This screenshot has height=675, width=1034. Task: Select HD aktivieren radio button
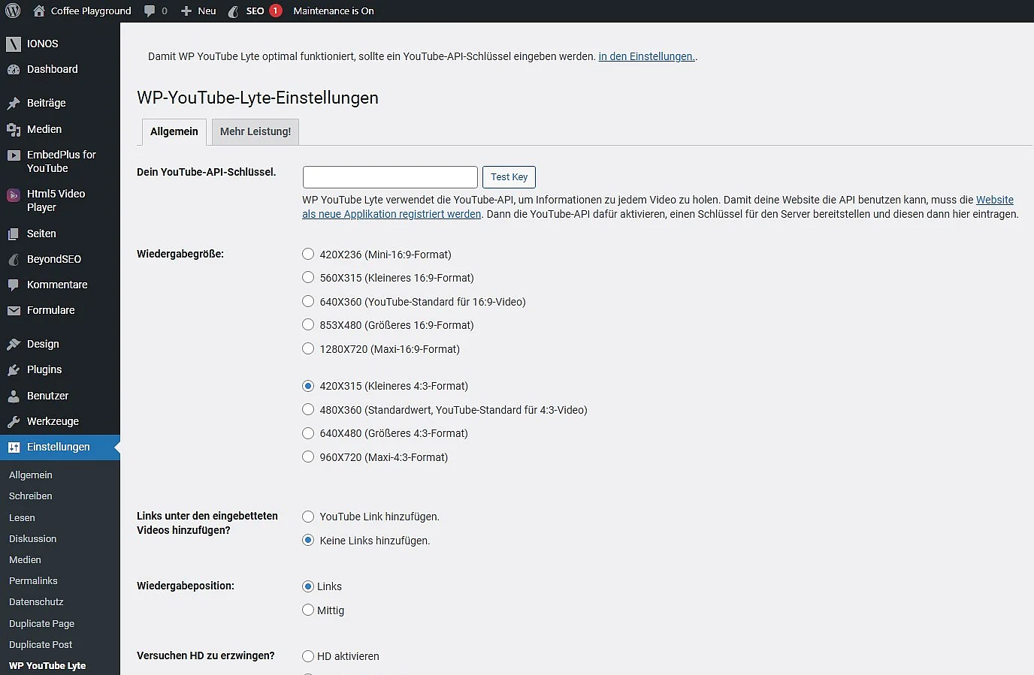308,656
